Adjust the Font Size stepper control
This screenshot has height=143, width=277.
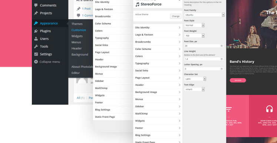[222, 46]
